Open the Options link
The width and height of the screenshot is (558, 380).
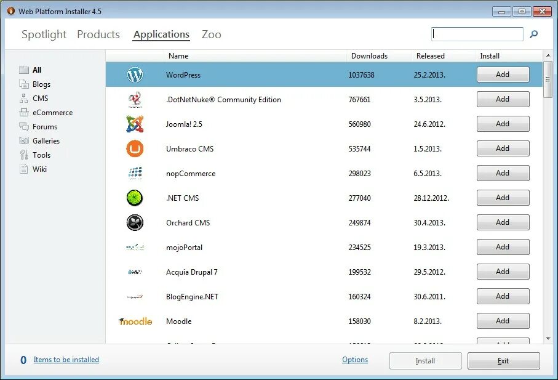(355, 360)
